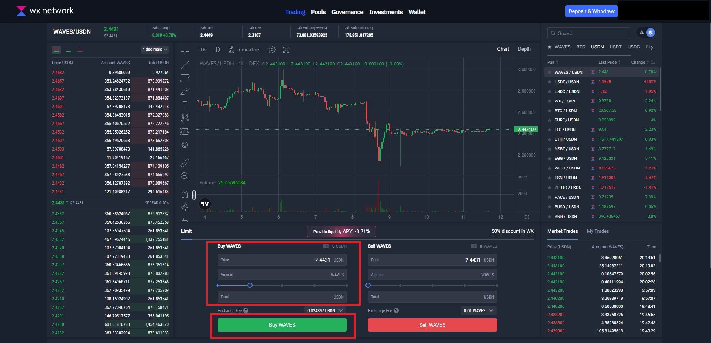Open the Indicators menu button
The width and height of the screenshot is (711, 343).
click(244, 50)
